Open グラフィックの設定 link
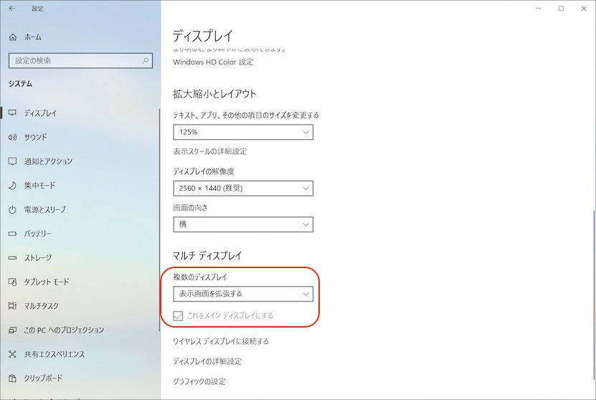596x400 pixels. (x=199, y=381)
